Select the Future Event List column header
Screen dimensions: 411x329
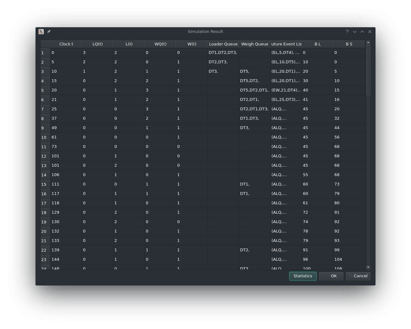(286, 44)
